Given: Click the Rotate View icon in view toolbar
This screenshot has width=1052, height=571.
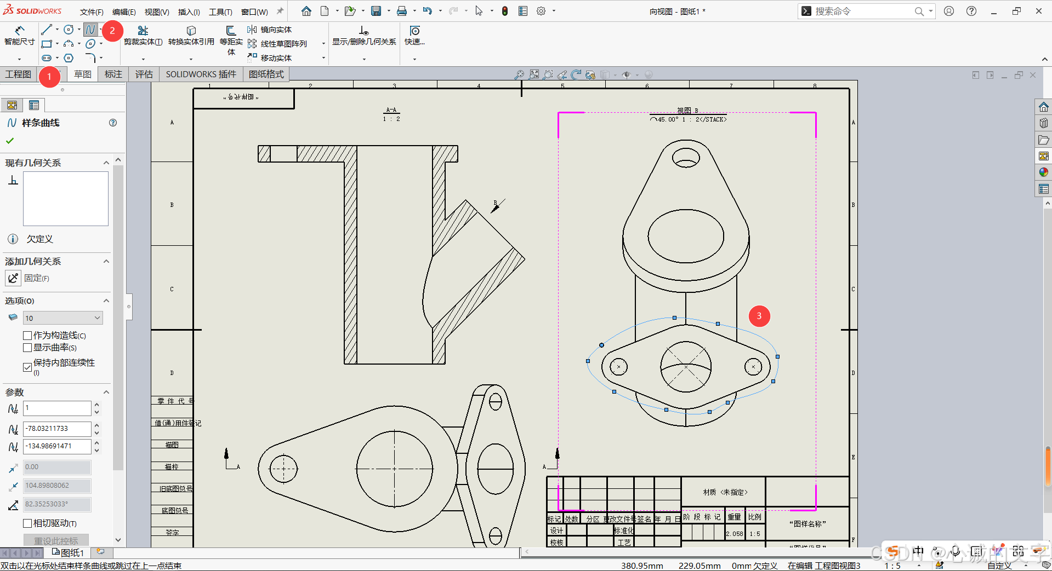Looking at the screenshot, I should coord(576,74).
